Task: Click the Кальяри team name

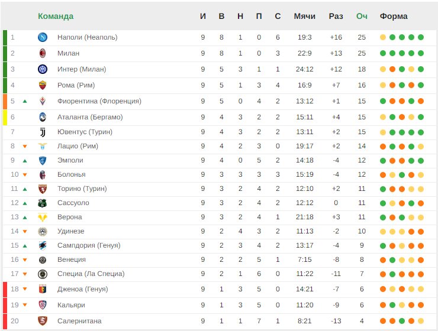Action: point(71,305)
